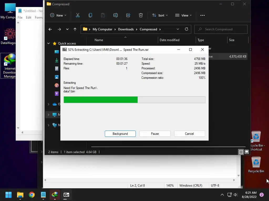The image size is (269, 201).
Task: Open the My Computer desktop icon
Action: click(9, 11)
